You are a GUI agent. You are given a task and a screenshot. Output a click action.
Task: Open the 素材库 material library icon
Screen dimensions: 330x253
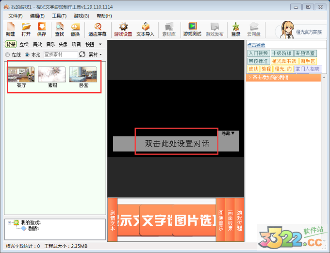click(x=169, y=29)
